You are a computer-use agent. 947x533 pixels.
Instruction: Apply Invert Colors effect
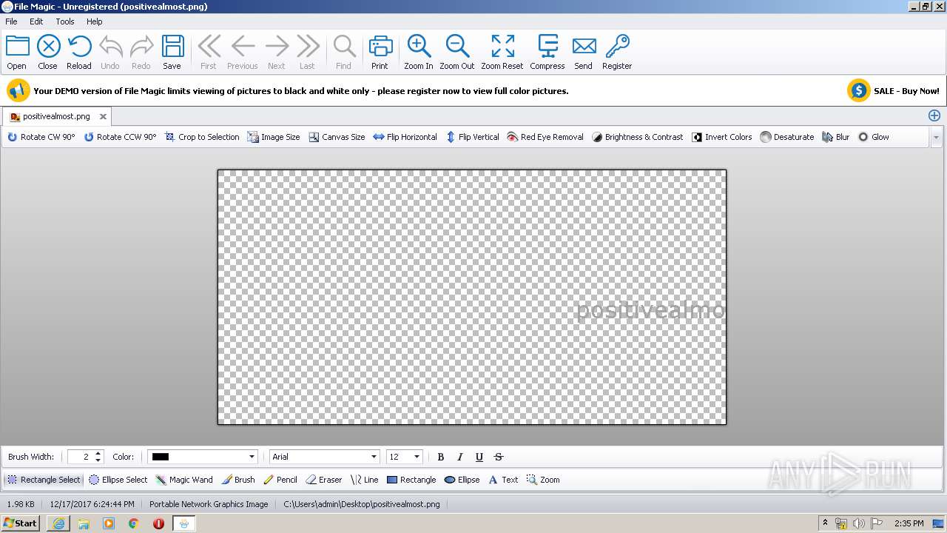click(721, 137)
